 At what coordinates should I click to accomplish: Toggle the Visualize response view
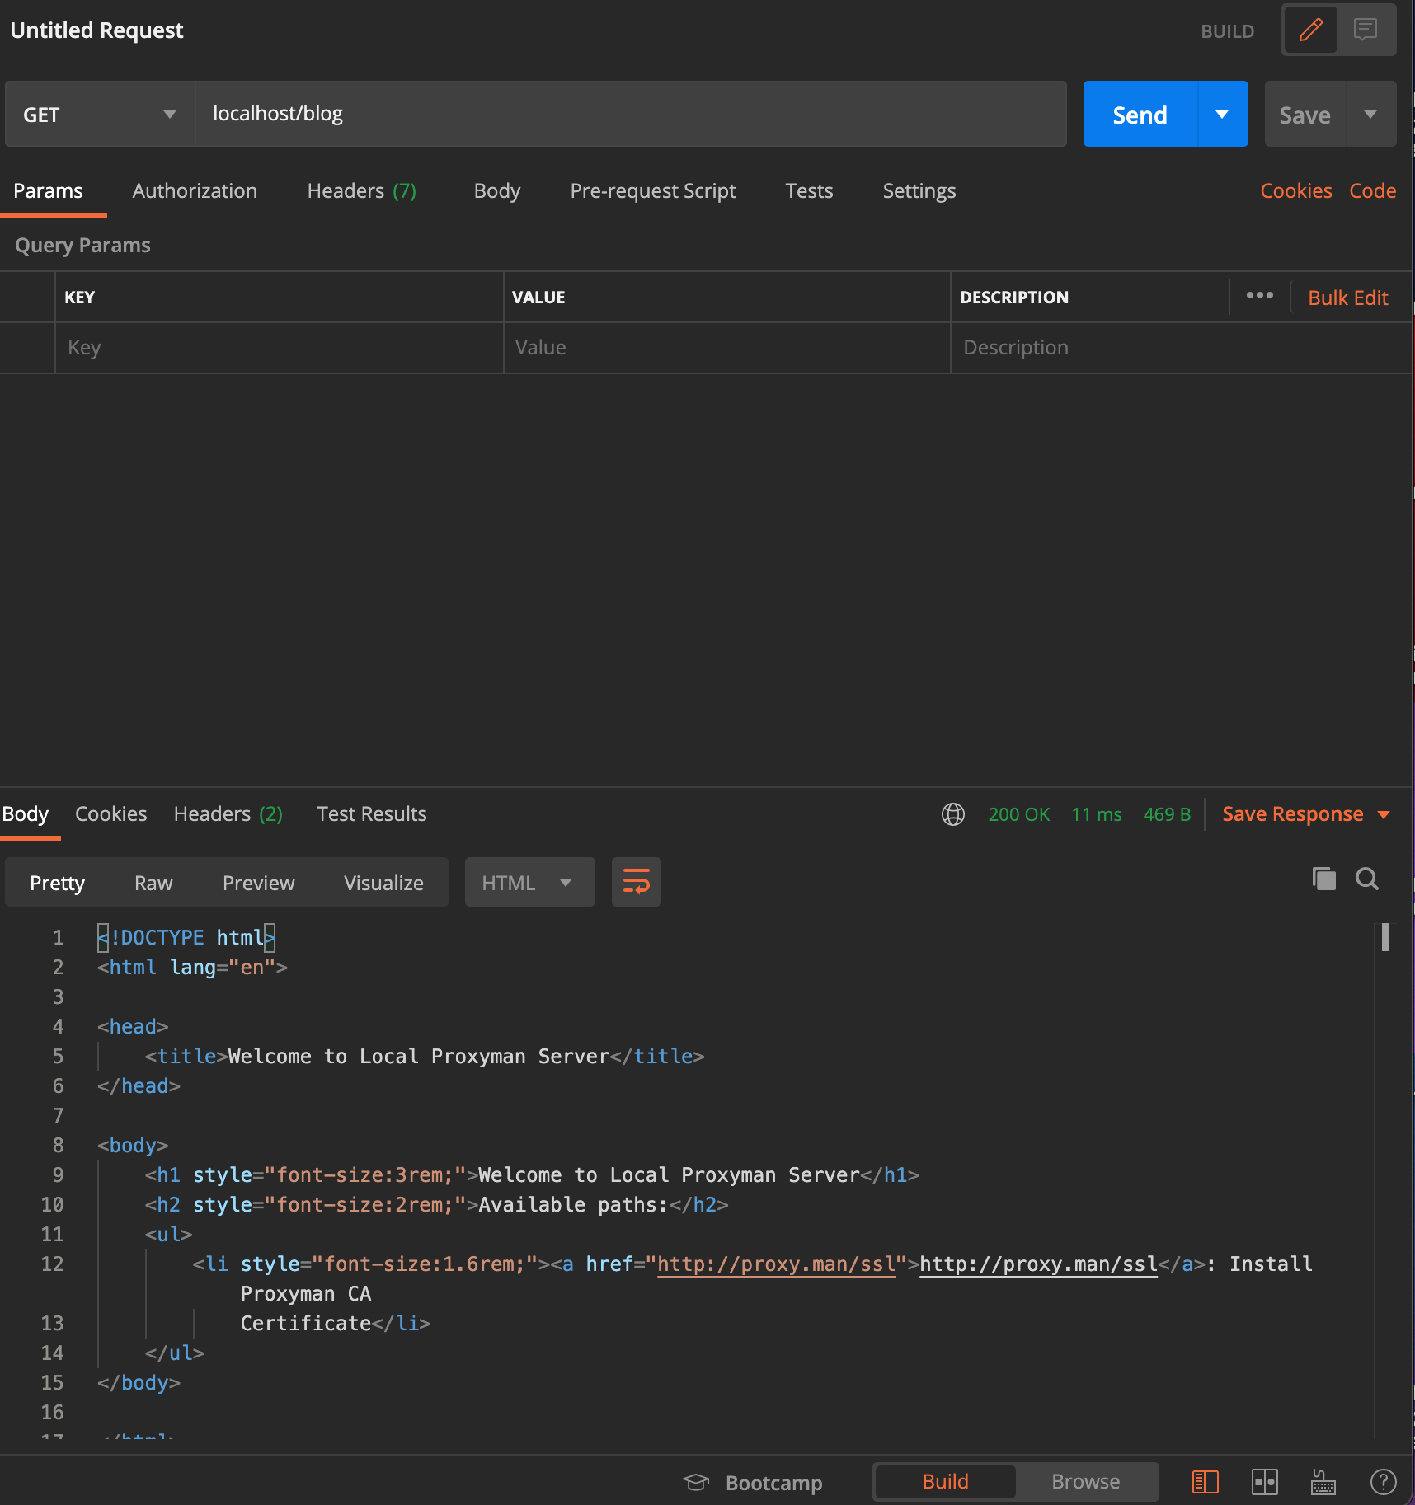pos(383,882)
